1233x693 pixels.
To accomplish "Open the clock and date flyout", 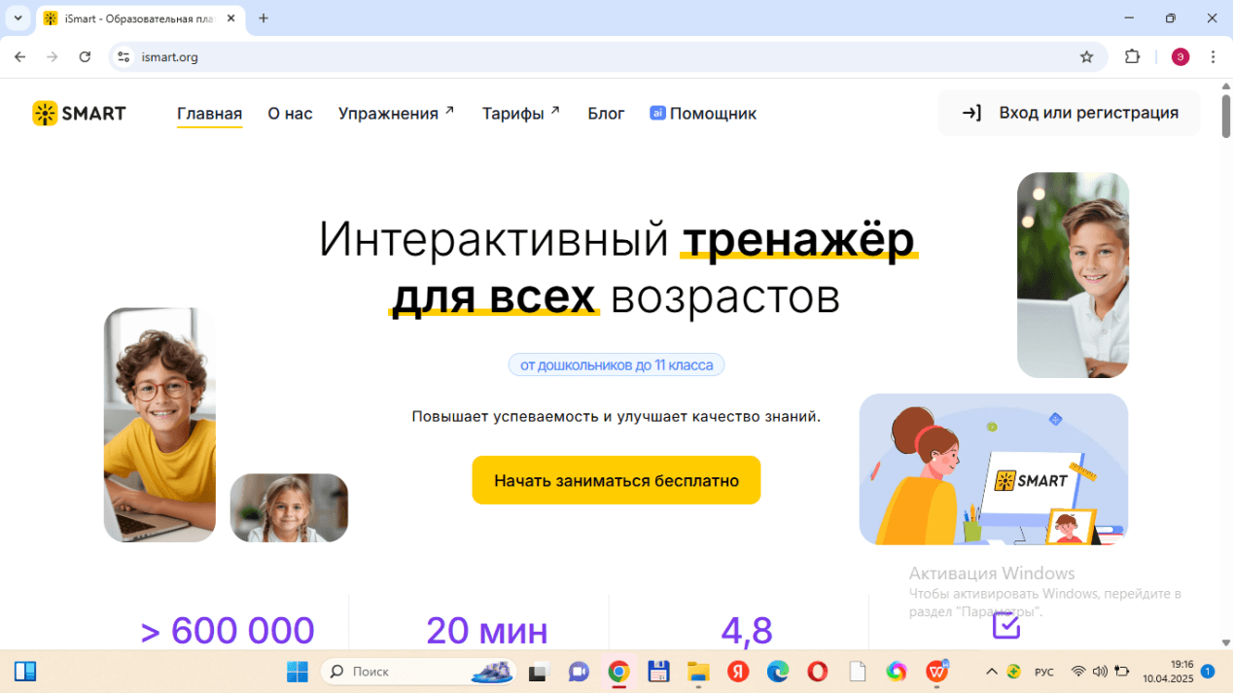I will 1168,672.
